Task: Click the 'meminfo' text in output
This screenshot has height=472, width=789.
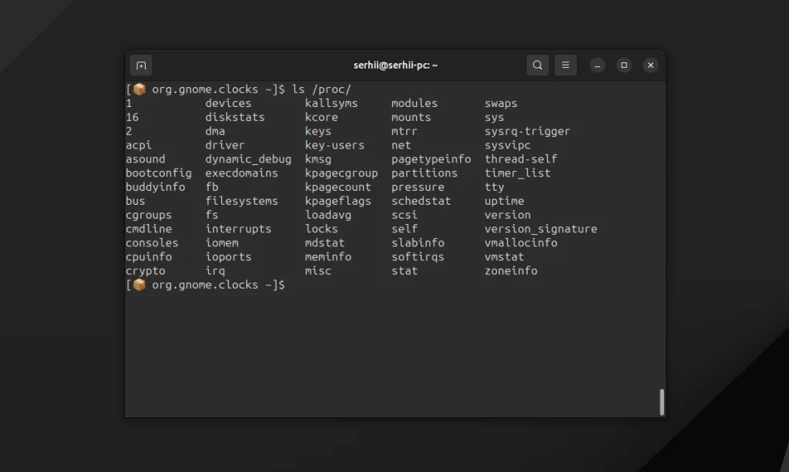Action: pyautogui.click(x=328, y=257)
